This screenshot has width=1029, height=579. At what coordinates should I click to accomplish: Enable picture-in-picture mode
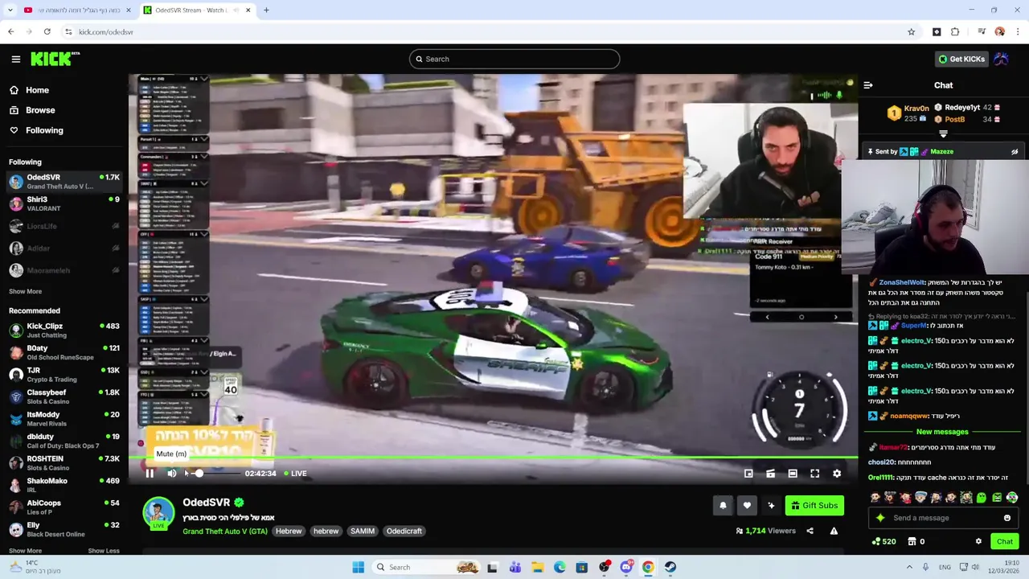[x=748, y=474]
